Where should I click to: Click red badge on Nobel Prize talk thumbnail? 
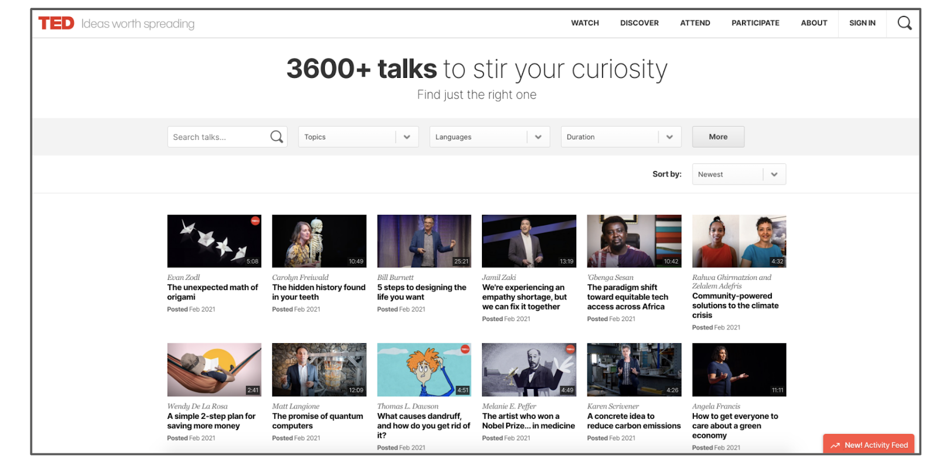pos(569,349)
